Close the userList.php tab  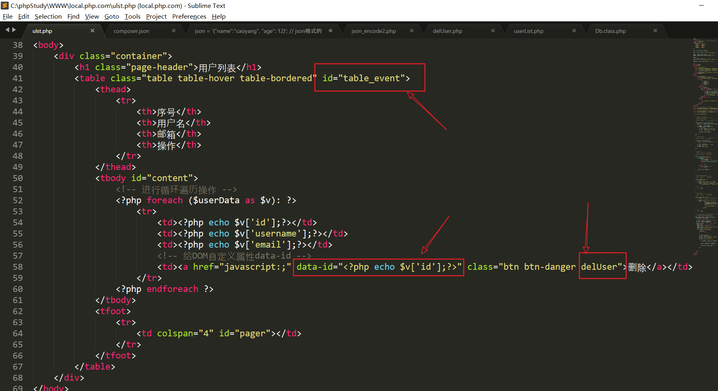tap(574, 31)
